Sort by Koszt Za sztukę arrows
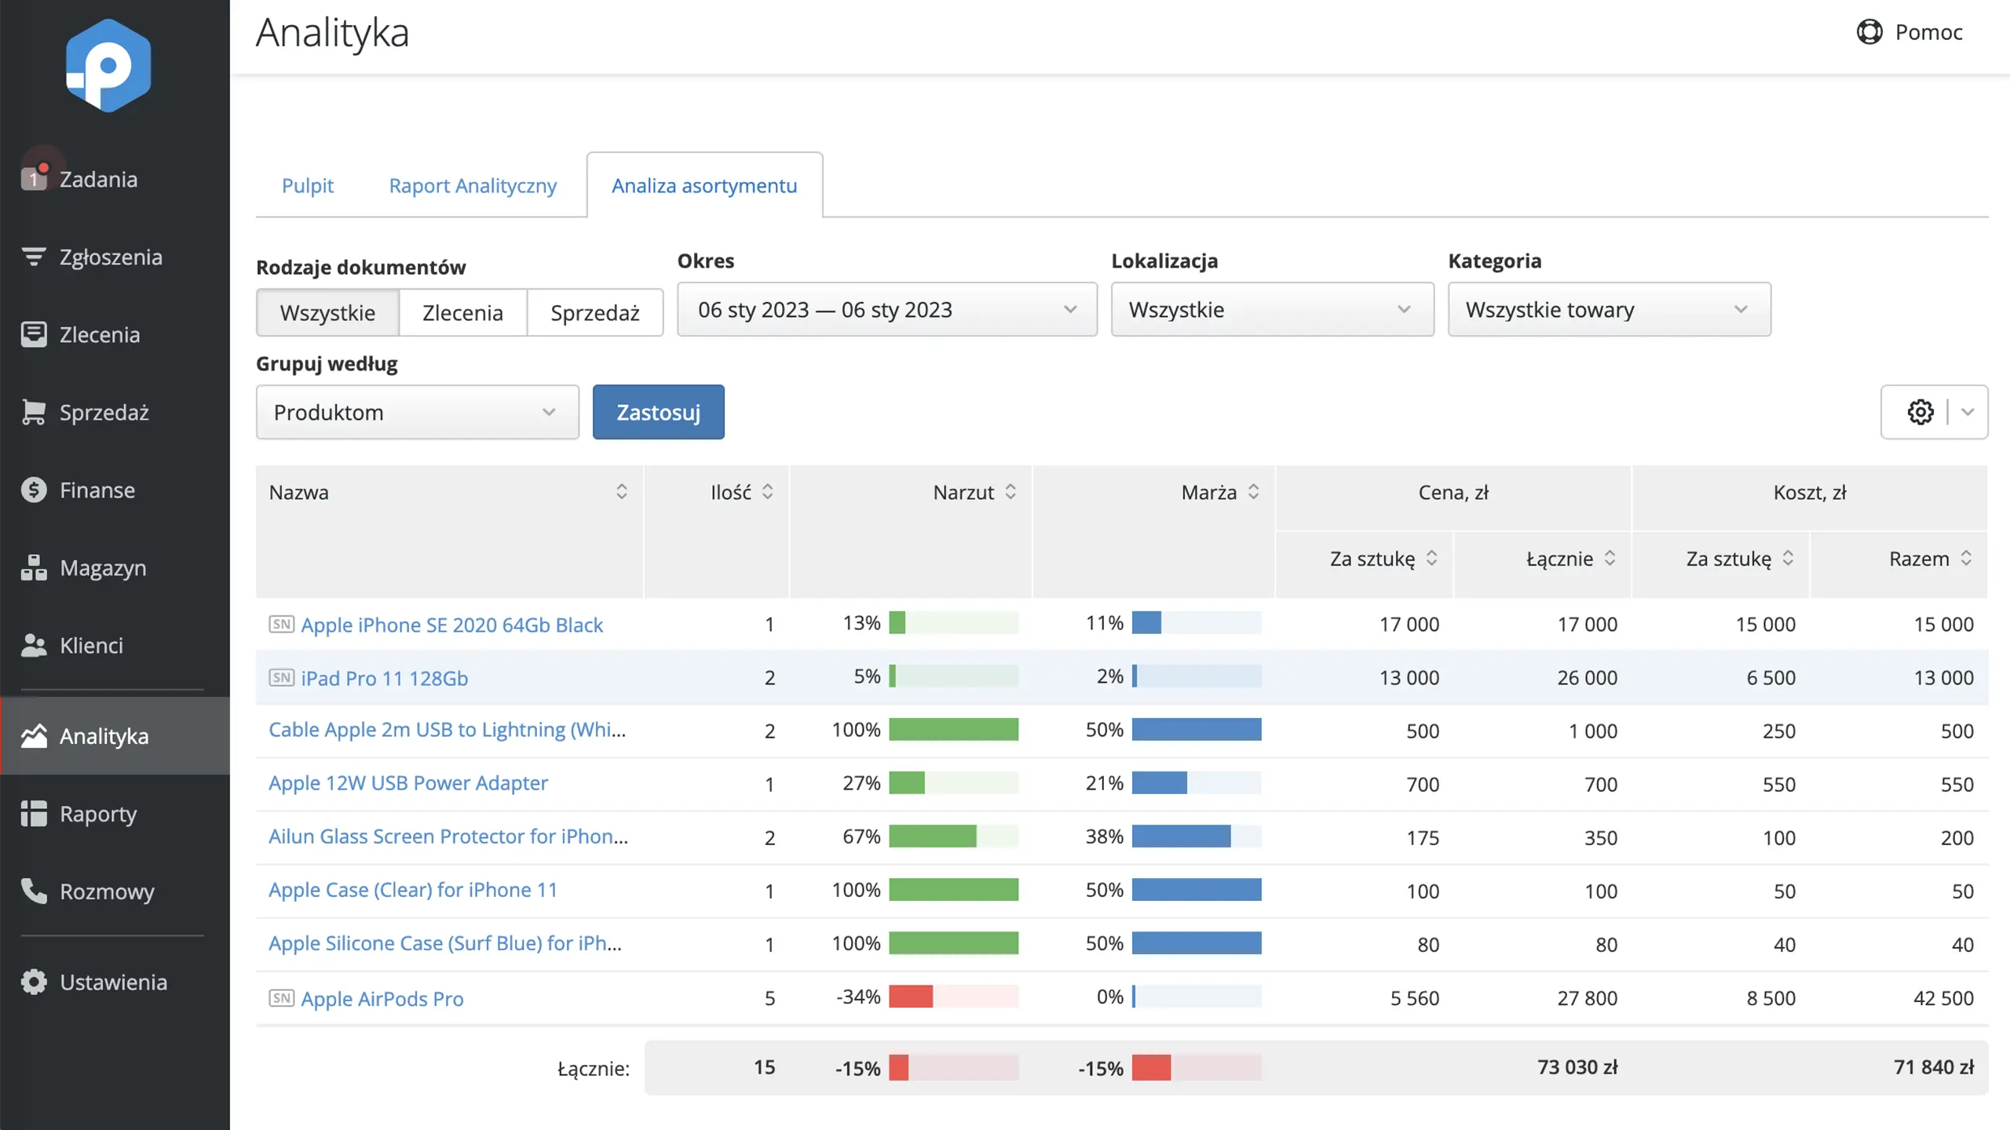Viewport: 2010px width, 1130px height. (x=1789, y=558)
